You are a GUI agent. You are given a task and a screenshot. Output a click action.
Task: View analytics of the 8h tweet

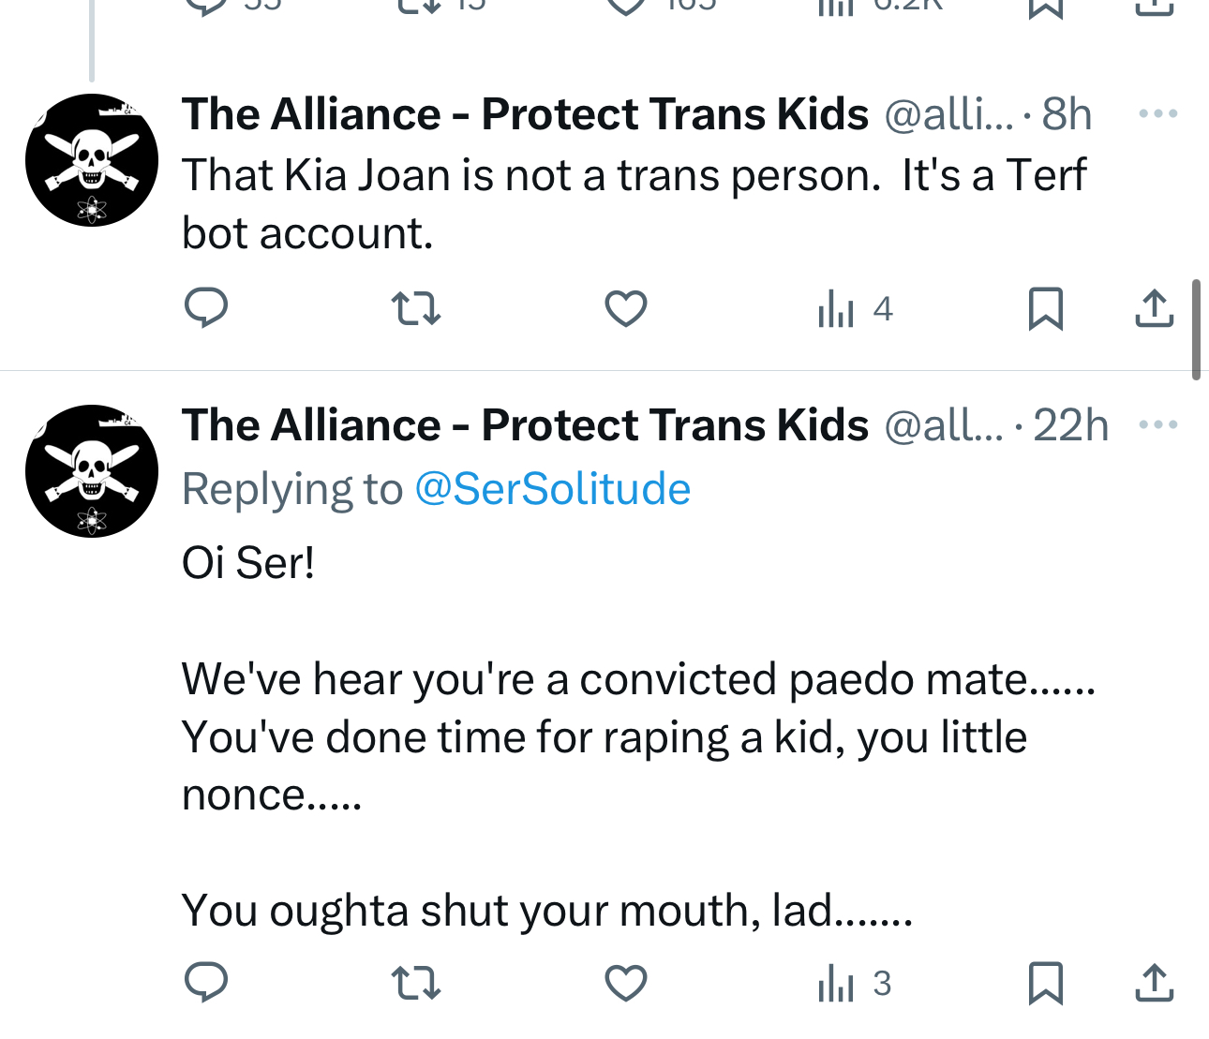point(855,308)
